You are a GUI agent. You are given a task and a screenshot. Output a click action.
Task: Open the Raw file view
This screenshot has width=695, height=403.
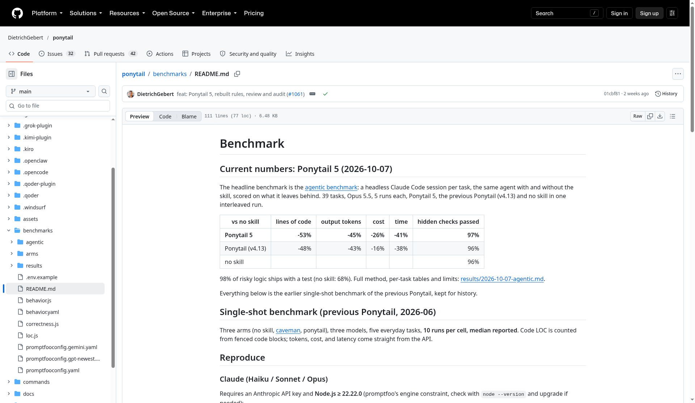[638, 116]
